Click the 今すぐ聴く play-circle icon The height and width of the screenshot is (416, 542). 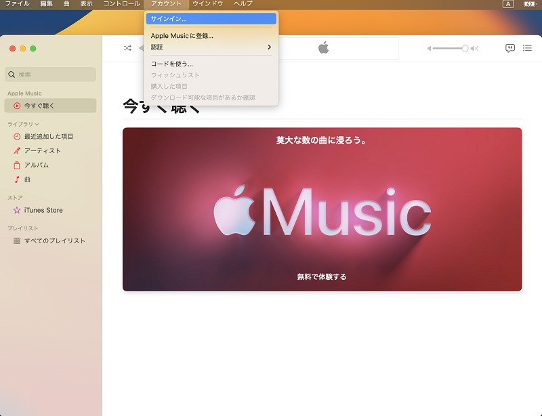tap(16, 106)
